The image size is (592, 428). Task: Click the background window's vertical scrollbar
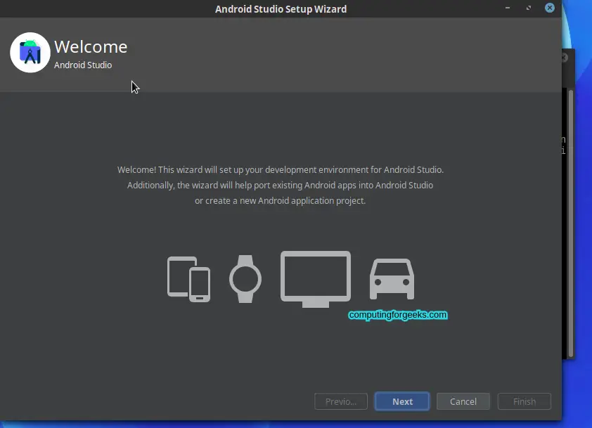tap(571, 223)
